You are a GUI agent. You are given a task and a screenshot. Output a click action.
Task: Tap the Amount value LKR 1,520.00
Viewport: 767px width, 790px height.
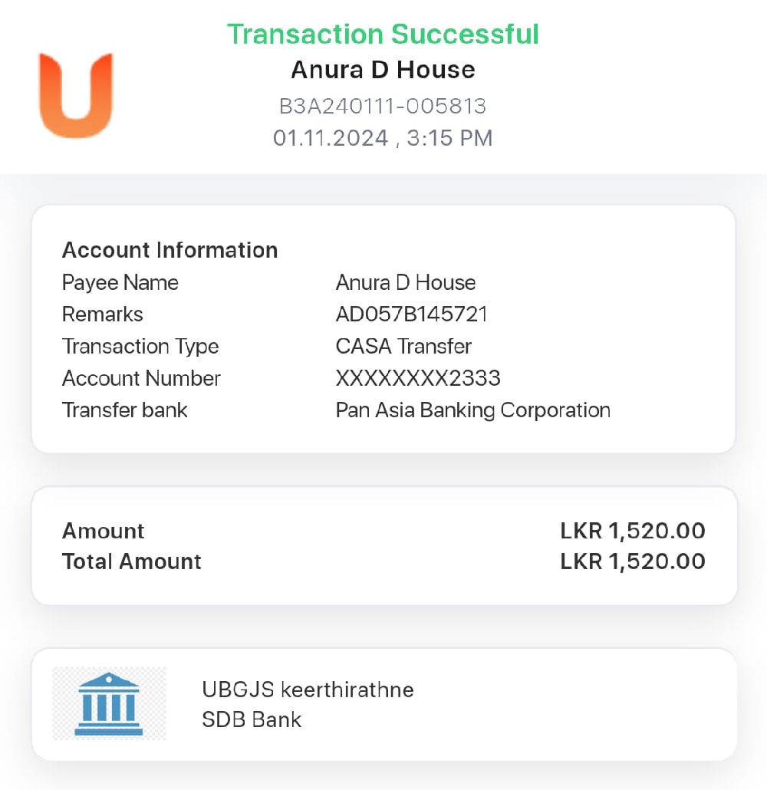tap(633, 531)
